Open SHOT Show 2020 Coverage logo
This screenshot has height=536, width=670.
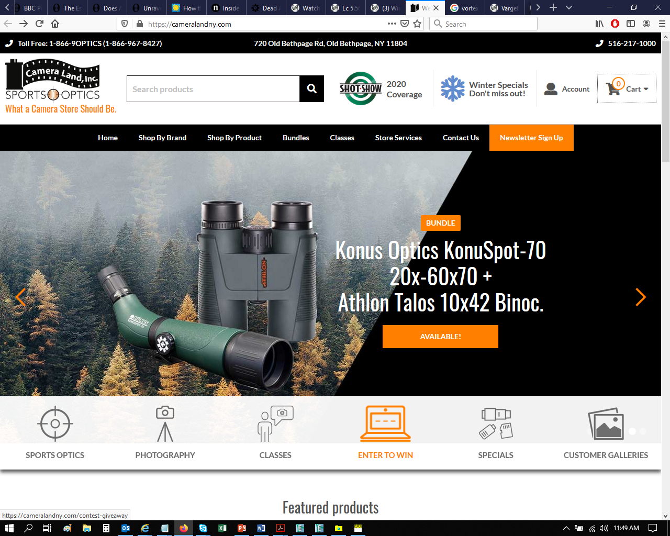pyautogui.click(x=361, y=88)
